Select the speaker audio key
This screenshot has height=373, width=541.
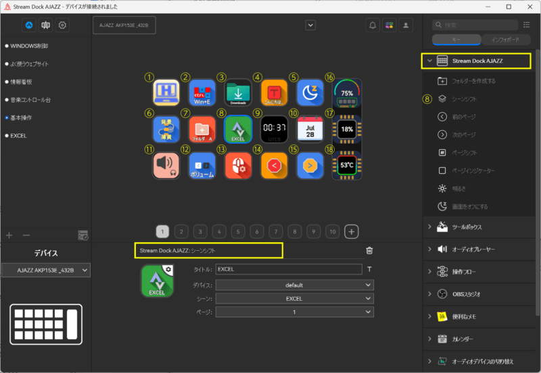(166, 165)
